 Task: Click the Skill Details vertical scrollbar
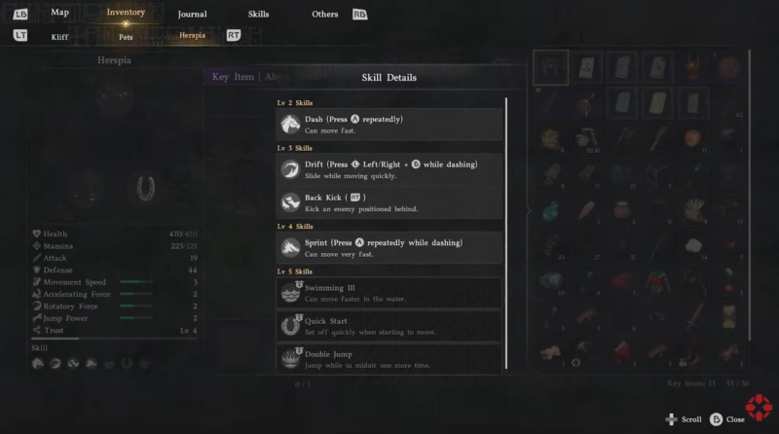click(506, 234)
